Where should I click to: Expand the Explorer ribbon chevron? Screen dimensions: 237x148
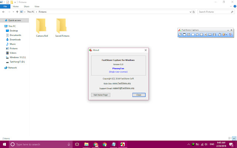[231, 6]
